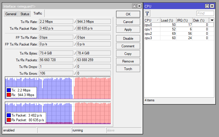Click the Tx Drops field showing 1
The height and width of the screenshot is (137, 219).
point(56,67)
